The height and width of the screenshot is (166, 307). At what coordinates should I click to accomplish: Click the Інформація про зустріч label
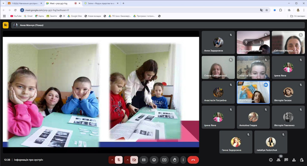click(29, 160)
